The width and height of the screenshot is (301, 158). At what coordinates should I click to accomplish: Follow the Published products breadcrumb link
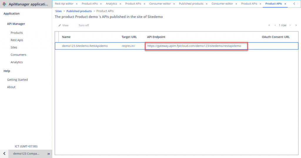79,11
